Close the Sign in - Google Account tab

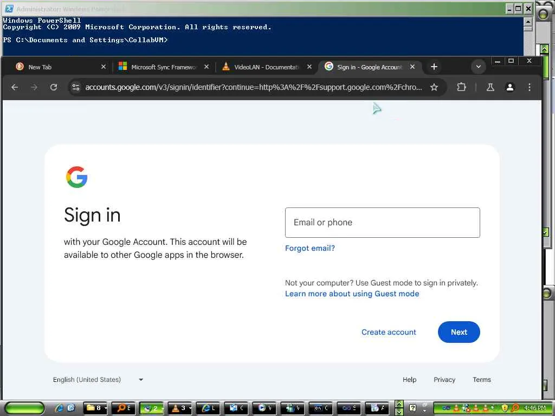412,67
